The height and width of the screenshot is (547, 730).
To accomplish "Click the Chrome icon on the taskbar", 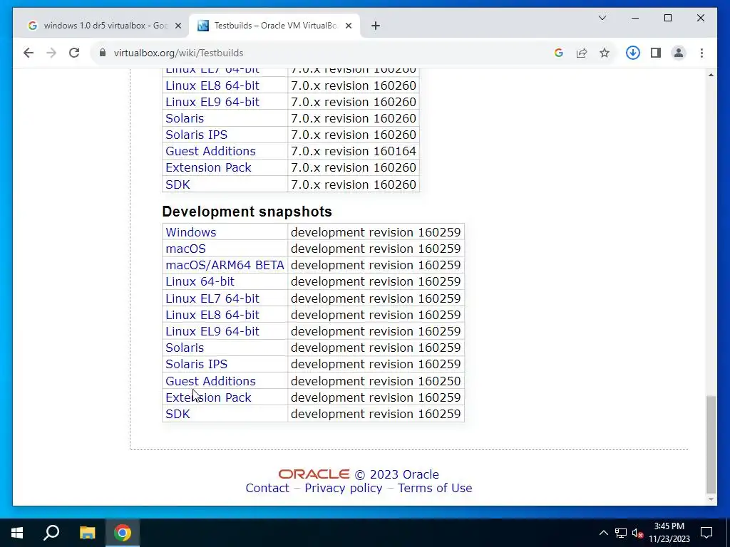I will tap(123, 533).
